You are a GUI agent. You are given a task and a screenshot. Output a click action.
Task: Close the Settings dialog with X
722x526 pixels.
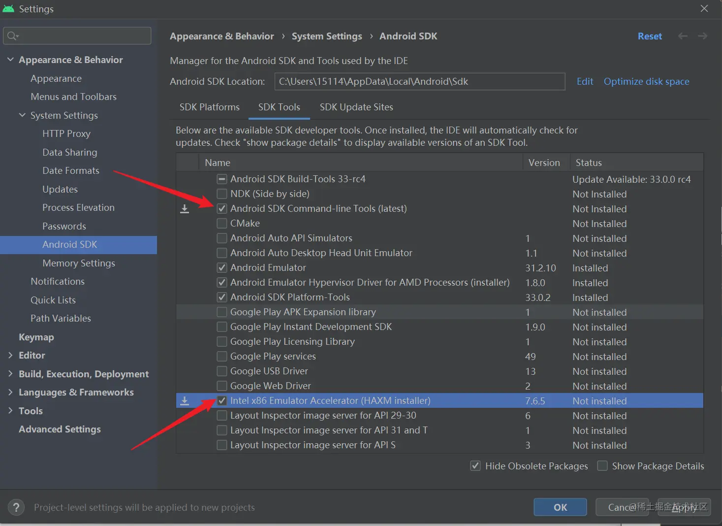click(704, 8)
